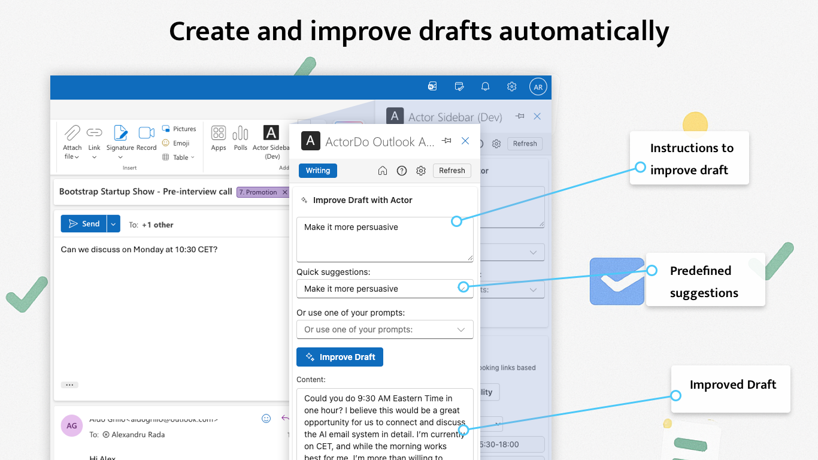Pin the ActorDo Outlook panel

tap(446, 140)
